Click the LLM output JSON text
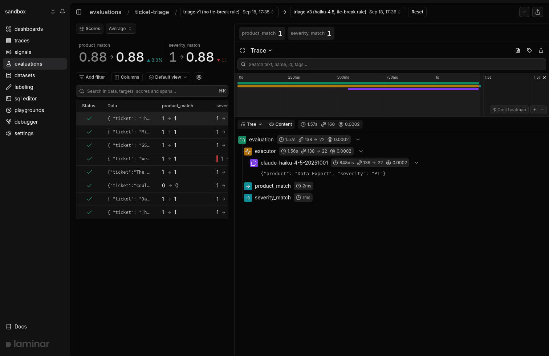Screen dimensions: 549x356 [x=323, y=174]
